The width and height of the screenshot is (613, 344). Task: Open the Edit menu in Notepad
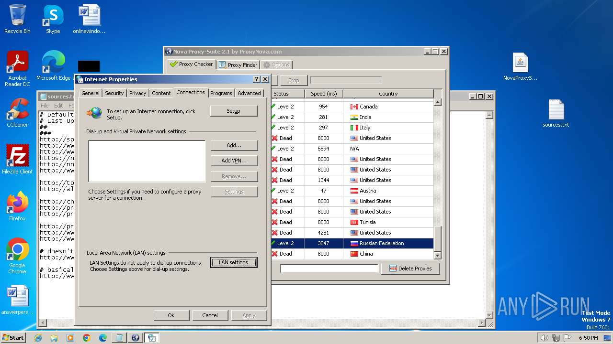click(x=58, y=106)
